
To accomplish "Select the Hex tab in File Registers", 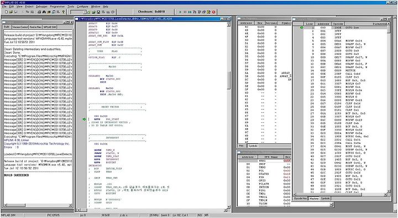I will tap(242, 146).
